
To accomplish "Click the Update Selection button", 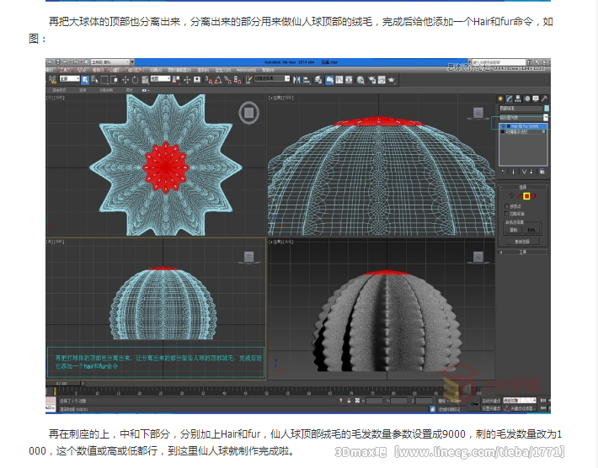I will tap(523, 242).
